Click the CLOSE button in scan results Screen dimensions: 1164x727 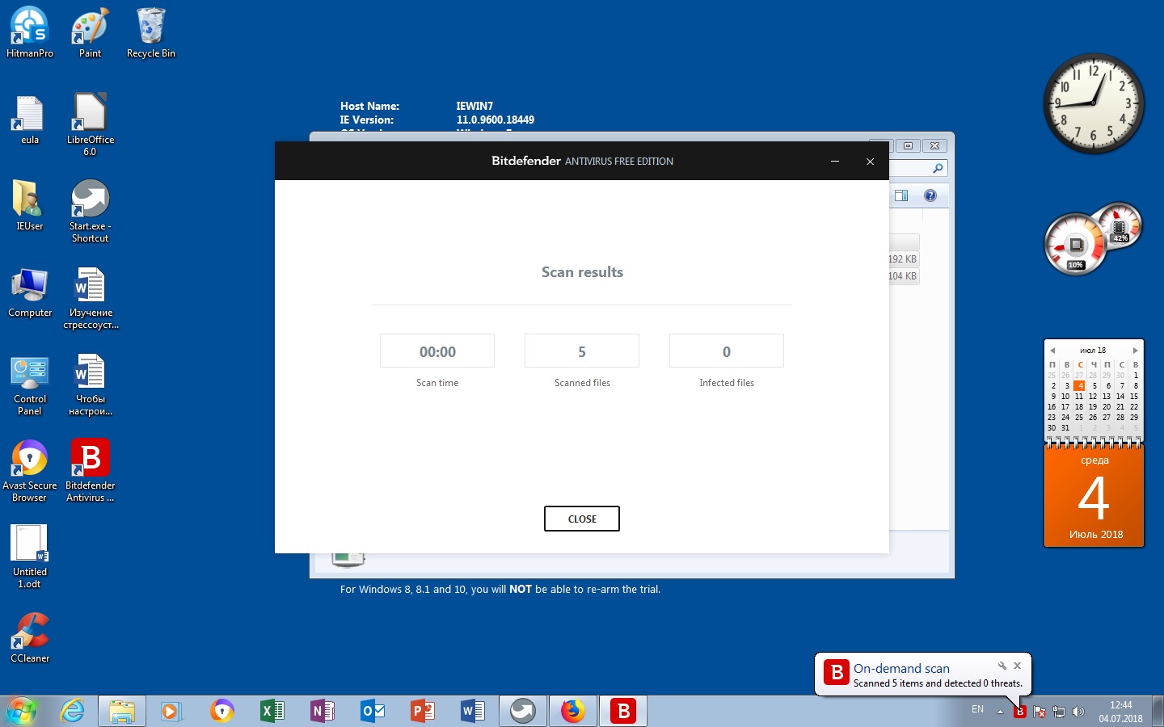pyautogui.click(x=582, y=519)
